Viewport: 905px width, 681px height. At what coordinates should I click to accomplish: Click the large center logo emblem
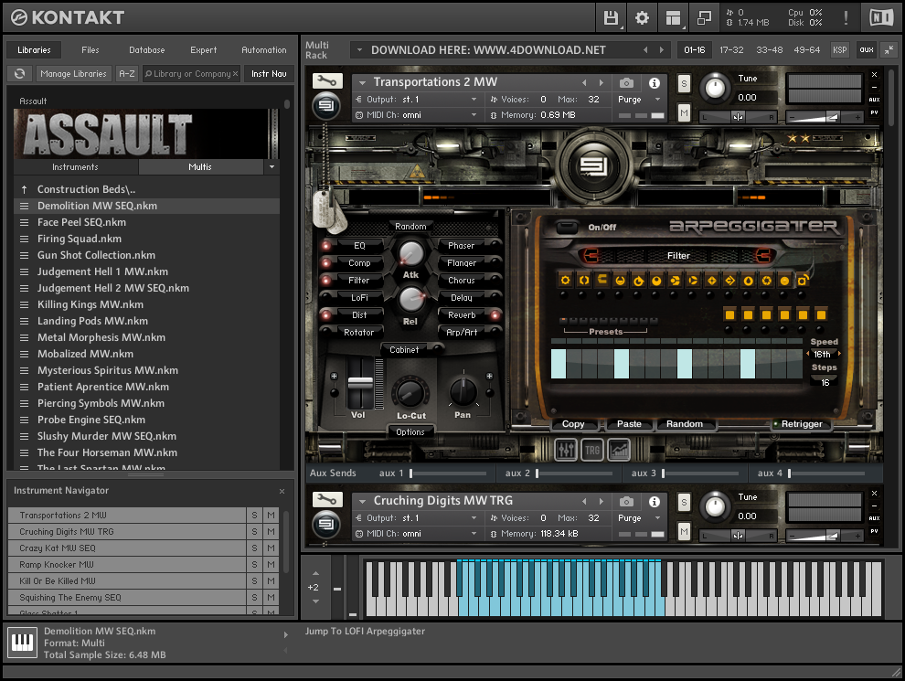coord(592,166)
